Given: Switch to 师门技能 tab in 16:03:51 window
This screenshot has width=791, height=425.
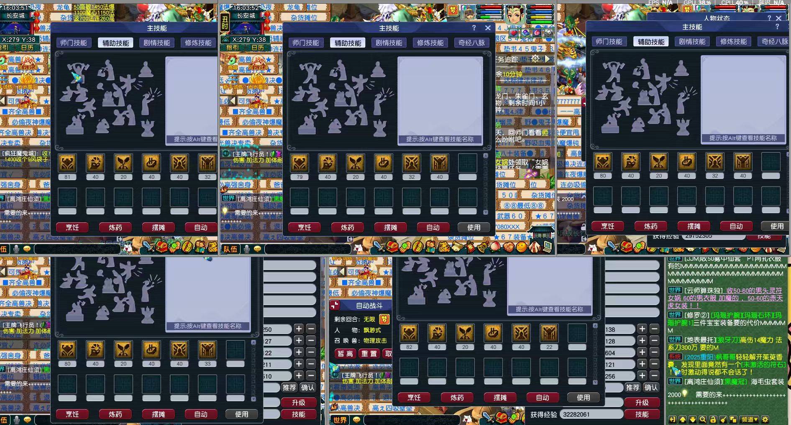Looking at the screenshot, I should click(73, 43).
